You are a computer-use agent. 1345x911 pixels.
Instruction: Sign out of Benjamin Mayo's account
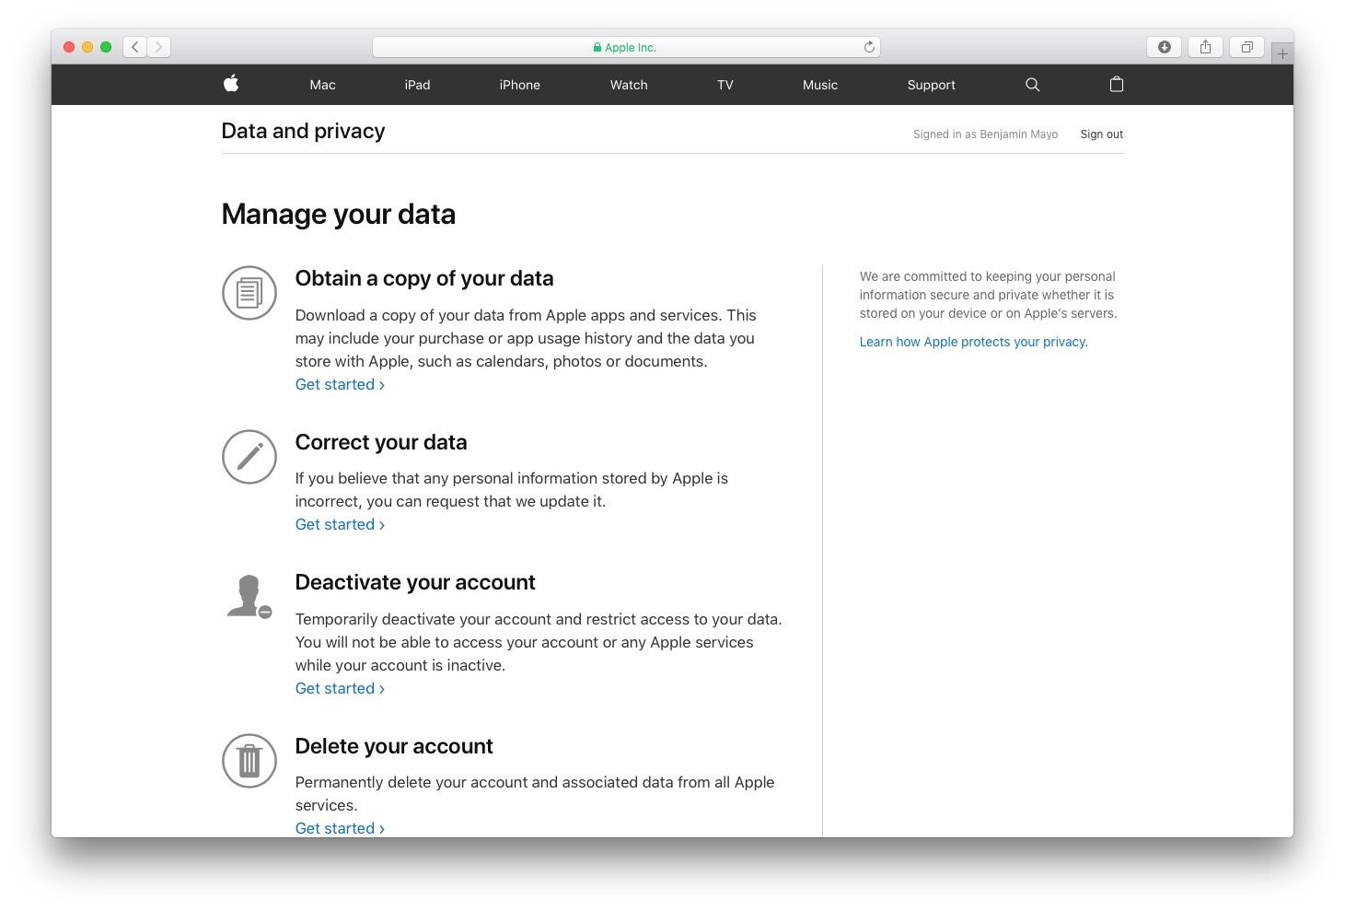pos(1101,134)
